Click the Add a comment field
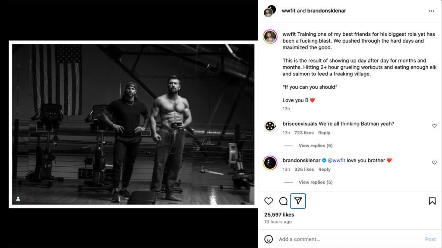 tap(345, 239)
